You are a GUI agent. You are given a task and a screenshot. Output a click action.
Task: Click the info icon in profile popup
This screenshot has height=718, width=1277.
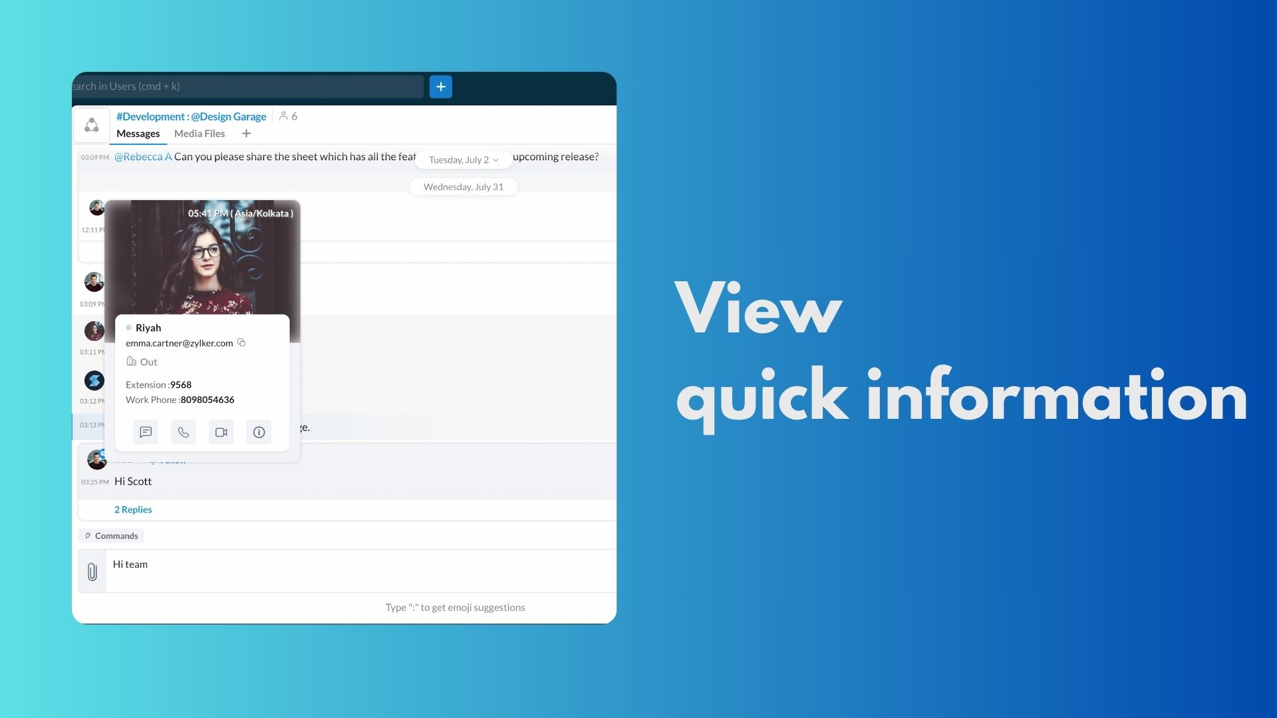point(259,431)
